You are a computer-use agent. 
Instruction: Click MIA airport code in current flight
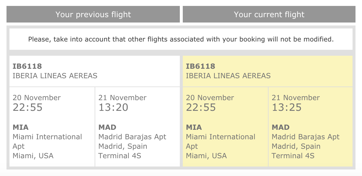point(194,127)
